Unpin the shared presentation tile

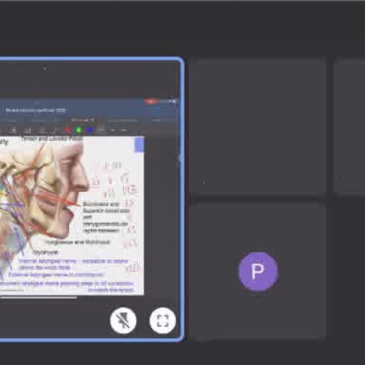tap(123, 321)
